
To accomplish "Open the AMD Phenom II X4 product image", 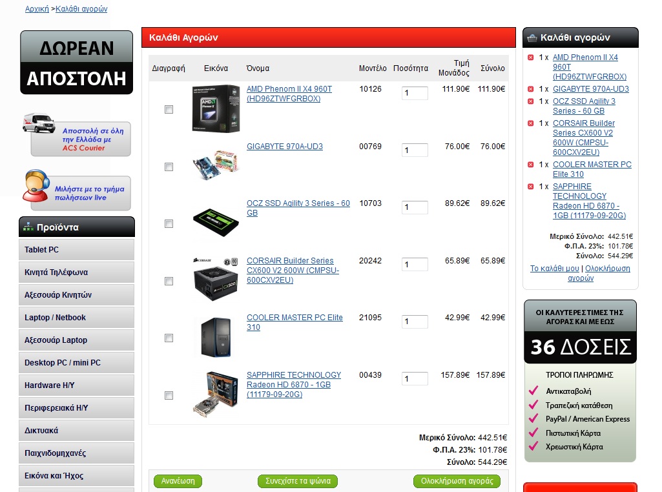I will click(x=216, y=109).
